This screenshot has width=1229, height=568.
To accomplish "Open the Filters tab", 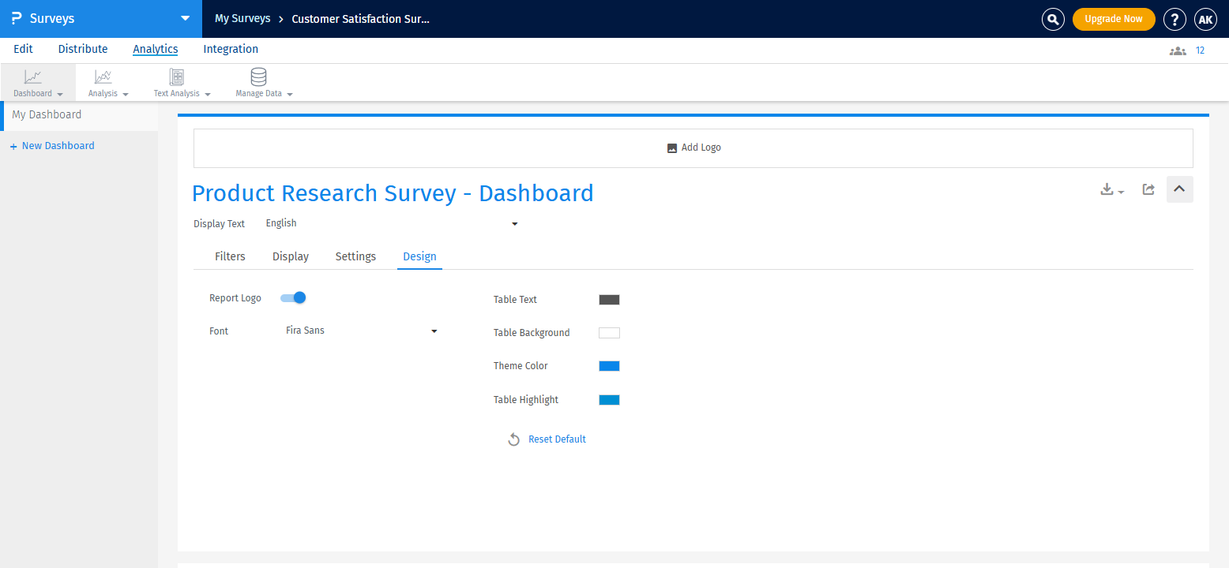I will point(230,256).
